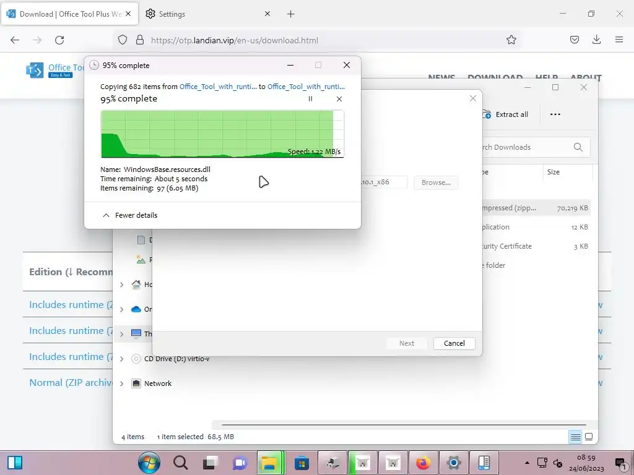Click Extract all in File Explorer
Image resolution: width=634 pixels, height=475 pixels.
pyautogui.click(x=505, y=114)
